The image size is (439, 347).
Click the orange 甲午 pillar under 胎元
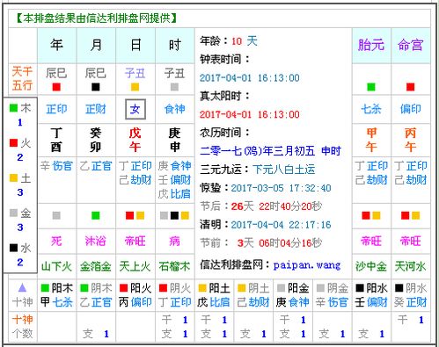point(371,140)
